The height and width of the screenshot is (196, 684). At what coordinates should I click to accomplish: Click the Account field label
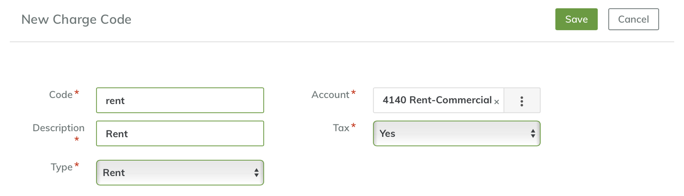click(x=330, y=95)
